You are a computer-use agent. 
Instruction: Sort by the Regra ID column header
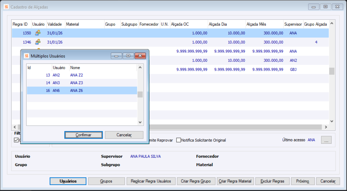[x=21, y=24]
